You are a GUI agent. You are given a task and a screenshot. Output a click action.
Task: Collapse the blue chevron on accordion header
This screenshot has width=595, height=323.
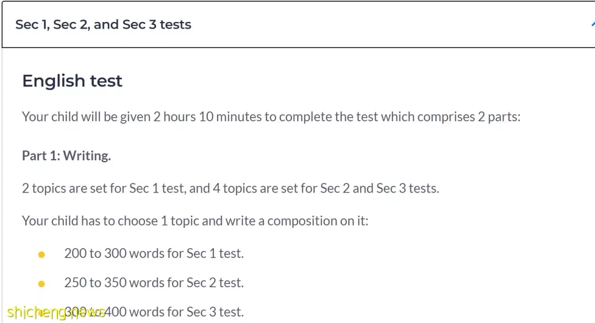click(593, 24)
